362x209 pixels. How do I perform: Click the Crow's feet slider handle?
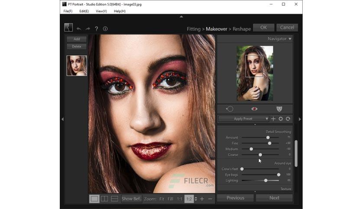pyautogui.click(x=242, y=169)
